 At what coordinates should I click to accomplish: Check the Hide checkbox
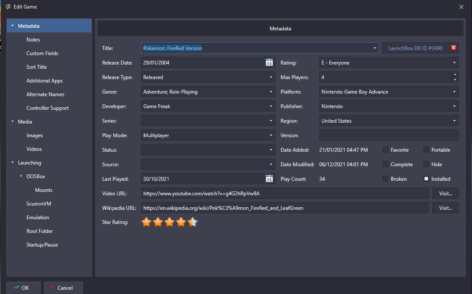426,164
